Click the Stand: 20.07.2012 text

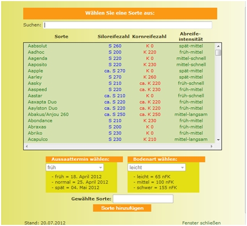(x=45, y=223)
